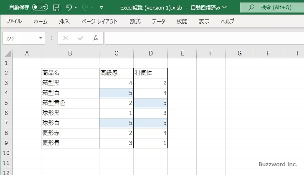Viewport: 304px width, 175px height.
Task: Select the 箱型黒 cell
Action: 70,83
